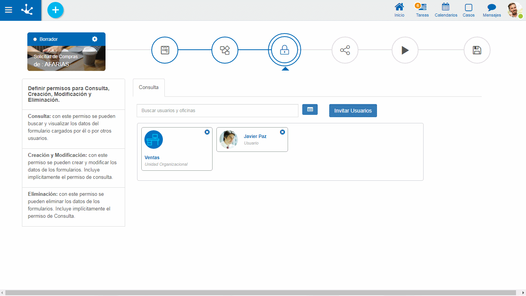Click the horizontal scrollbar at bottom
Viewport: 526px width, 296px height.
(x=260, y=293)
